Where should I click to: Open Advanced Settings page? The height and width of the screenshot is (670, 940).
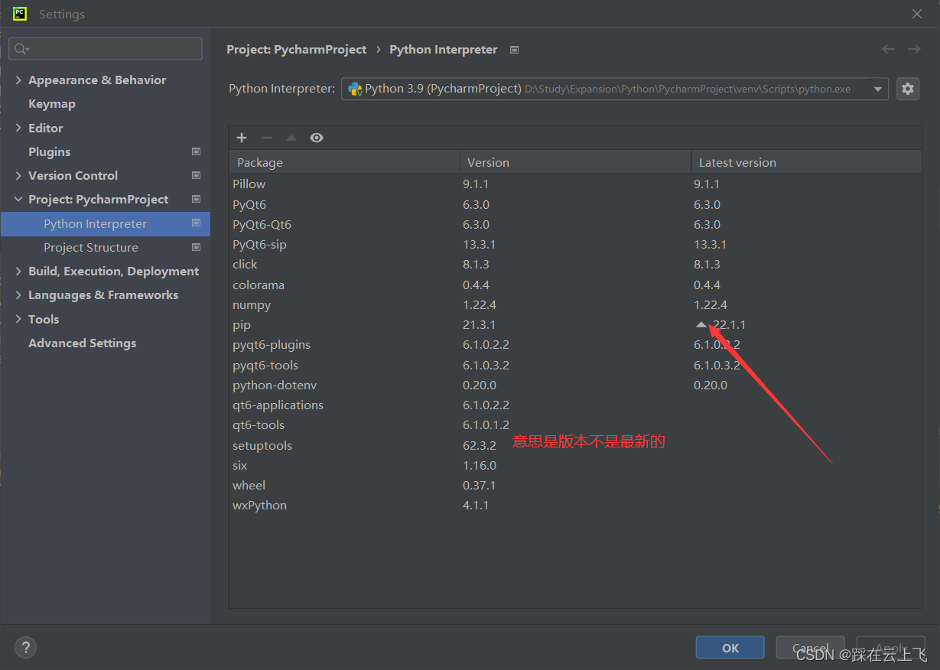(x=82, y=343)
